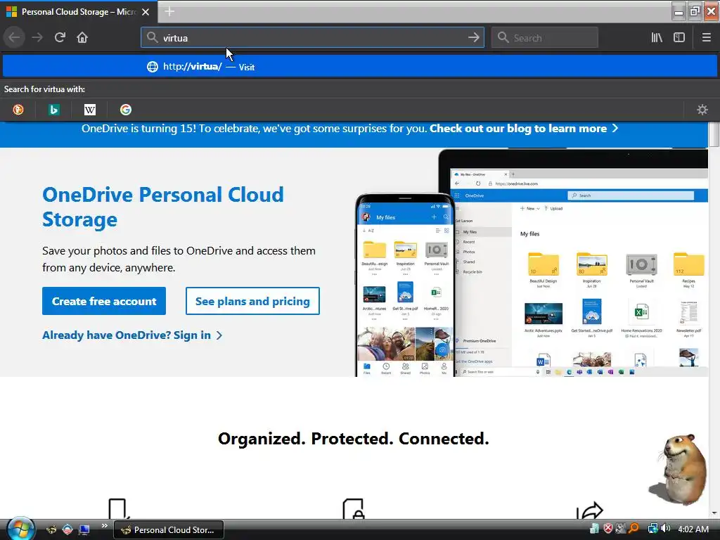720x540 pixels.
Task: Click the red security alert tray icon
Action: 608,529
